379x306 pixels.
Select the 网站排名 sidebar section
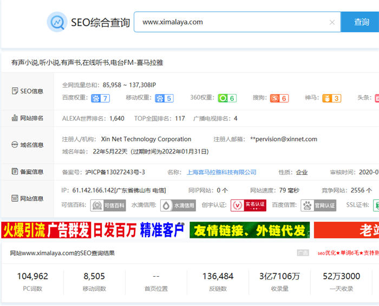(x=27, y=118)
